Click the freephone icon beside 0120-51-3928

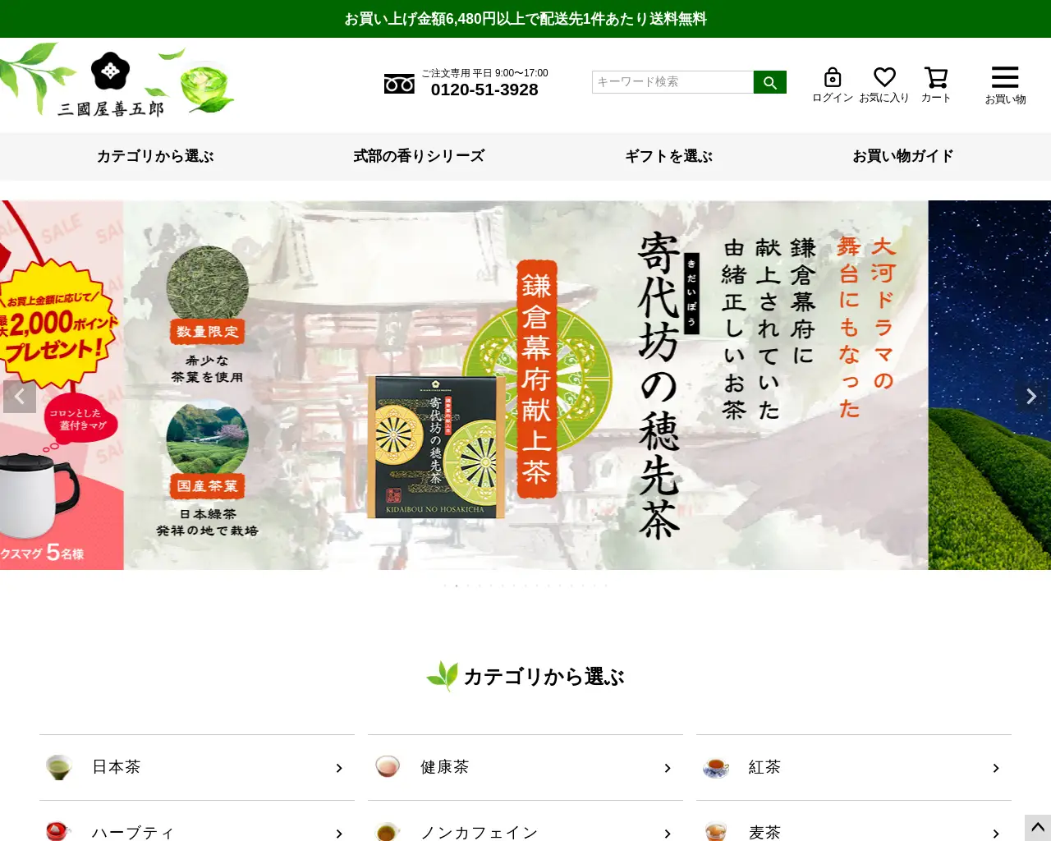[x=399, y=83]
